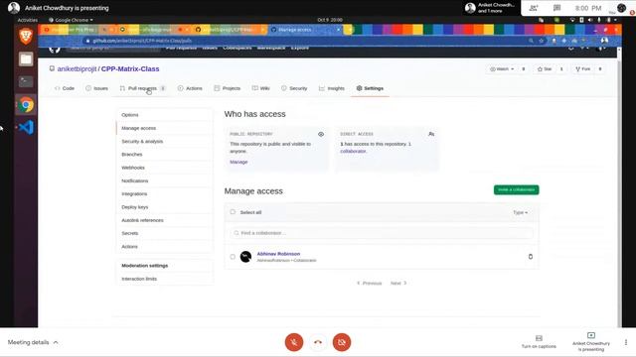Viewport: 636px width, 357px height.
Task: Open Abhinav Robinson's profile link
Action: (278, 254)
